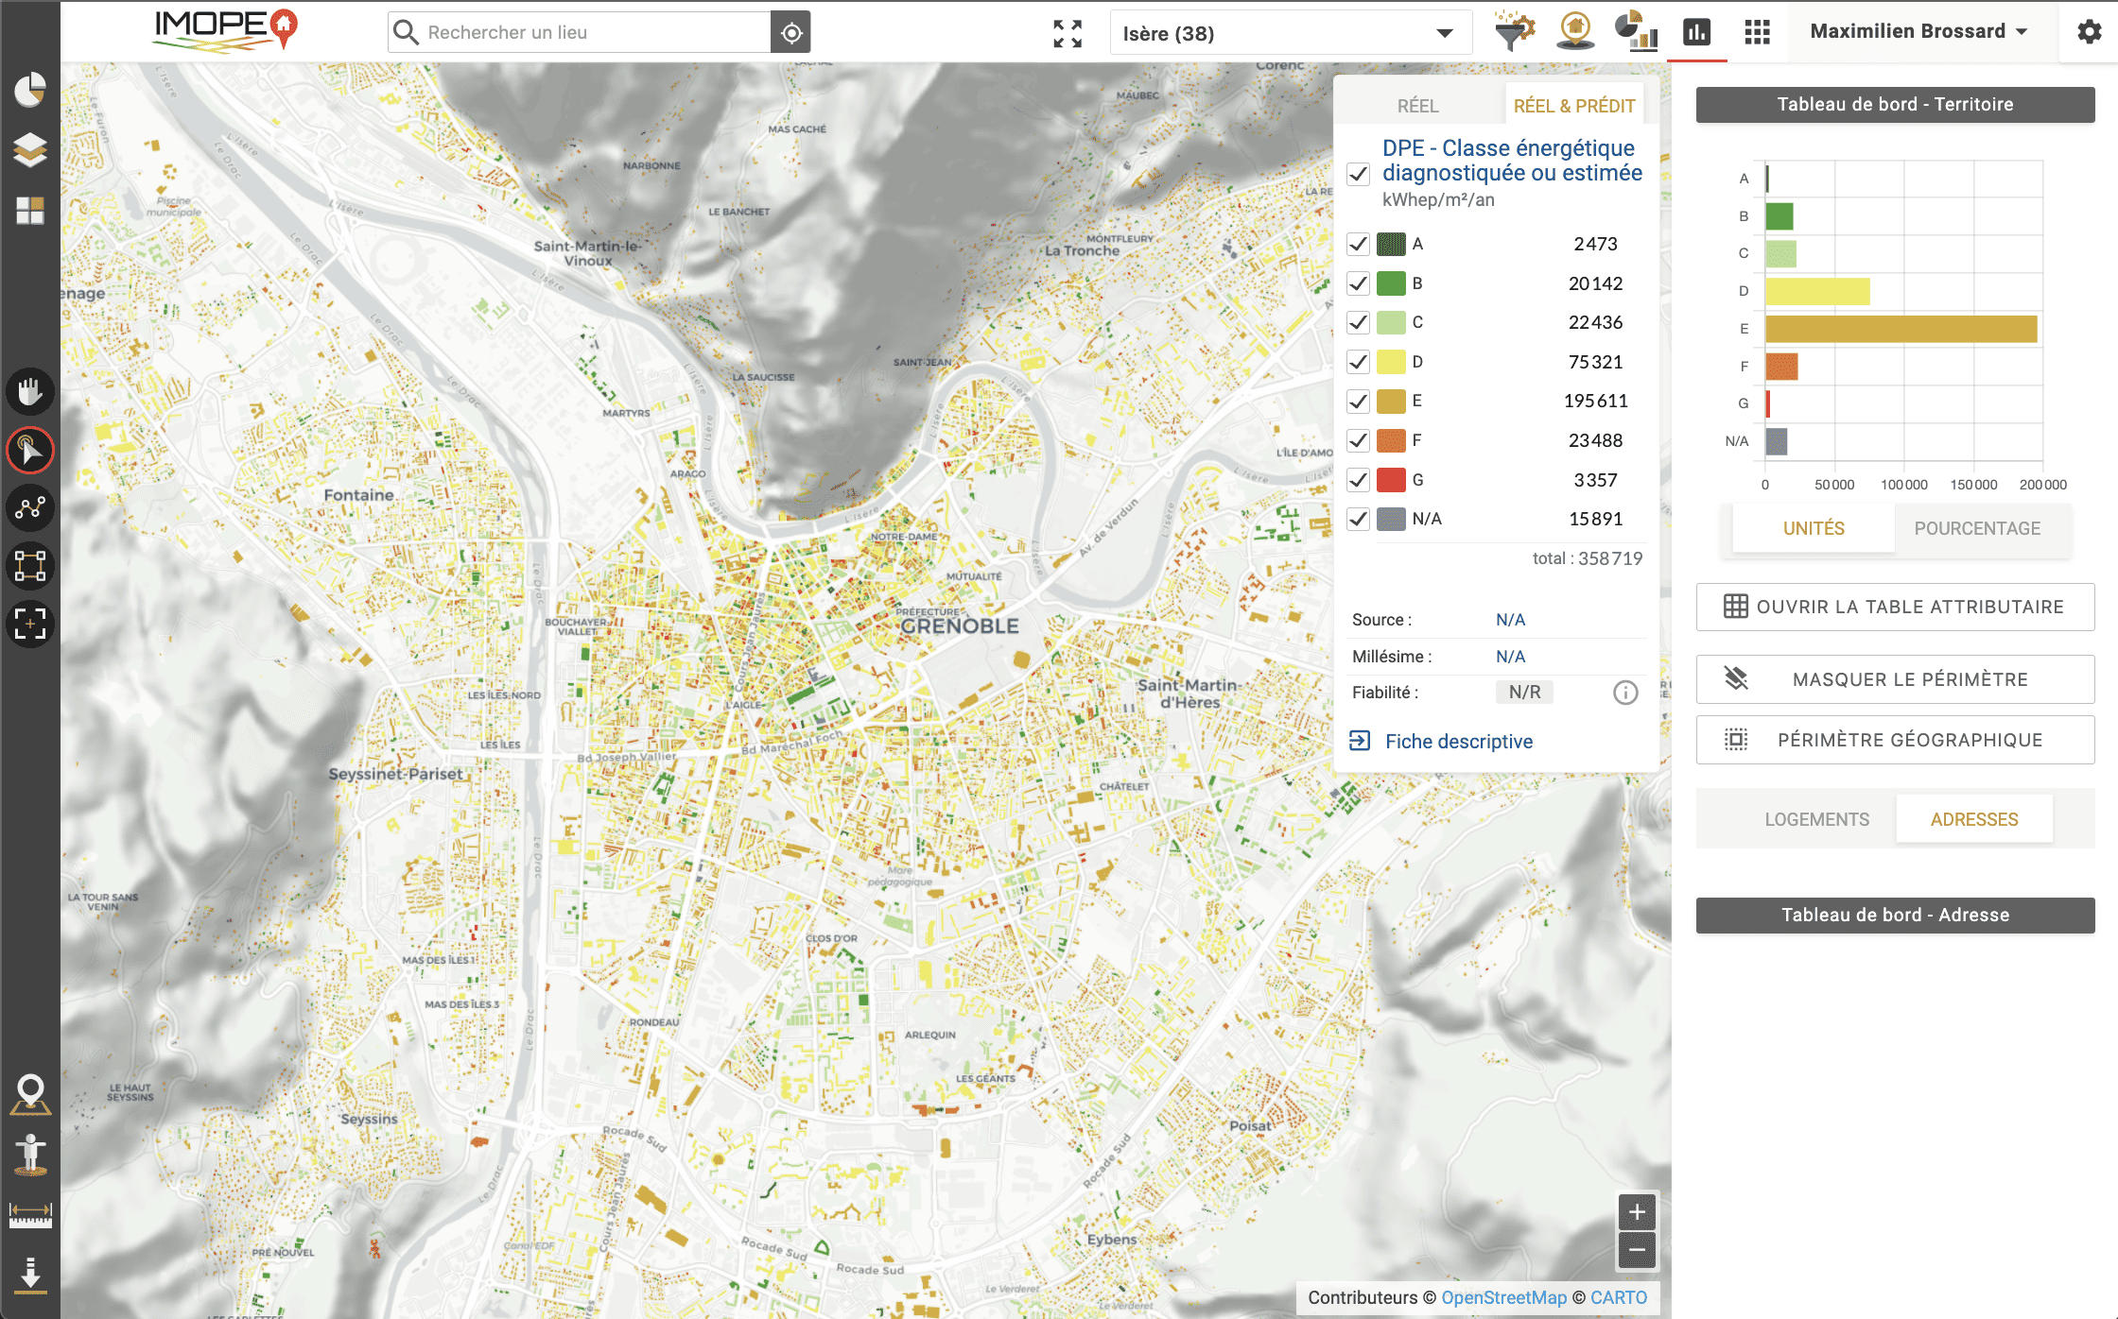Toggle the class G checkbox
This screenshot has height=1319, width=2118.
1358,480
